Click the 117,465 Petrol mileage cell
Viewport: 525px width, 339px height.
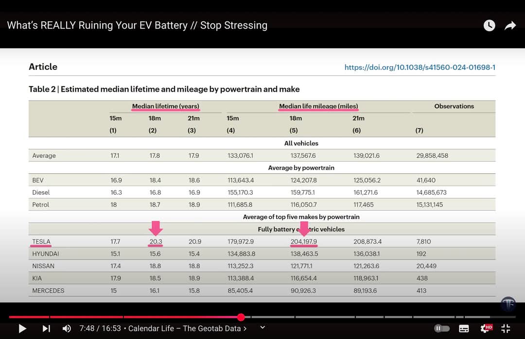click(x=364, y=204)
